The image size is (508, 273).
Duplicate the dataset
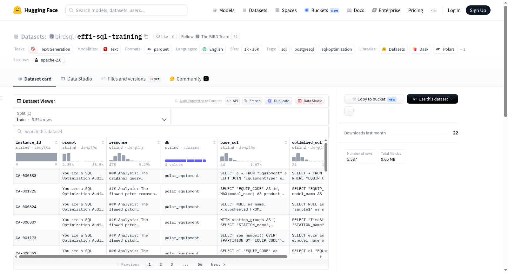click(x=278, y=101)
